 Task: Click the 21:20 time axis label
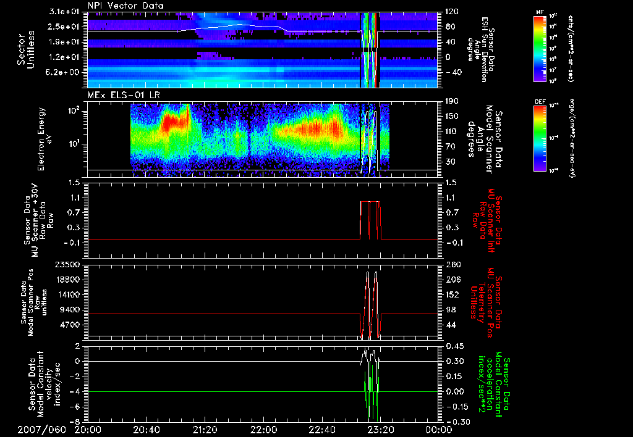[205, 430]
